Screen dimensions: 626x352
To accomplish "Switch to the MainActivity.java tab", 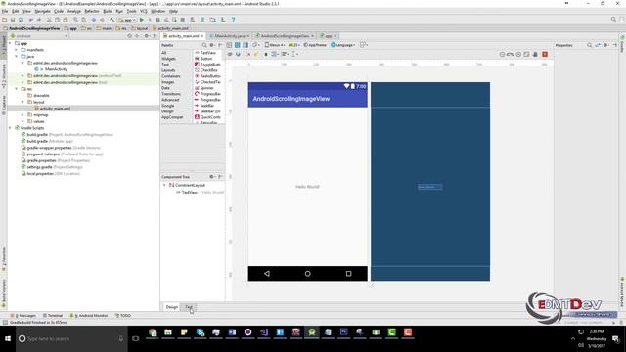I will [230, 36].
